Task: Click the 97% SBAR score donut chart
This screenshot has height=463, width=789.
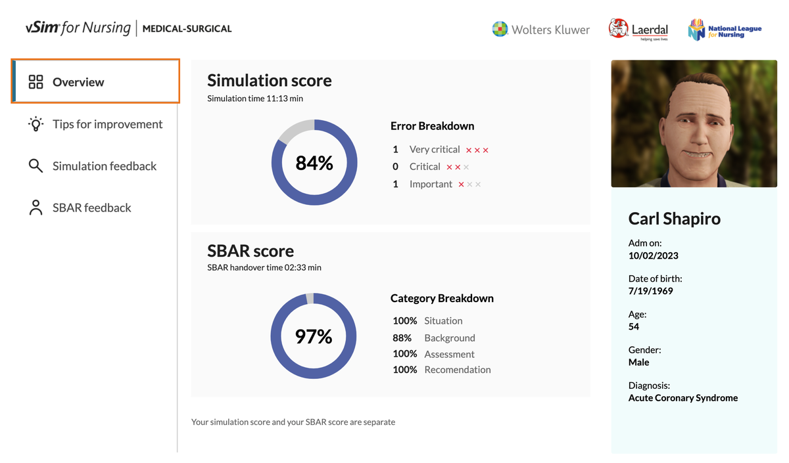Action: (x=314, y=336)
